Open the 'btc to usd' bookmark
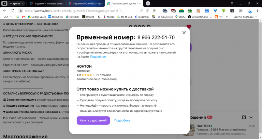 (125, 17)
